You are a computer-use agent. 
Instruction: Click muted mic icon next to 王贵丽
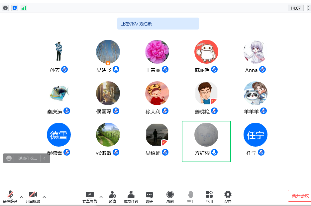pyautogui.click(x=165, y=70)
